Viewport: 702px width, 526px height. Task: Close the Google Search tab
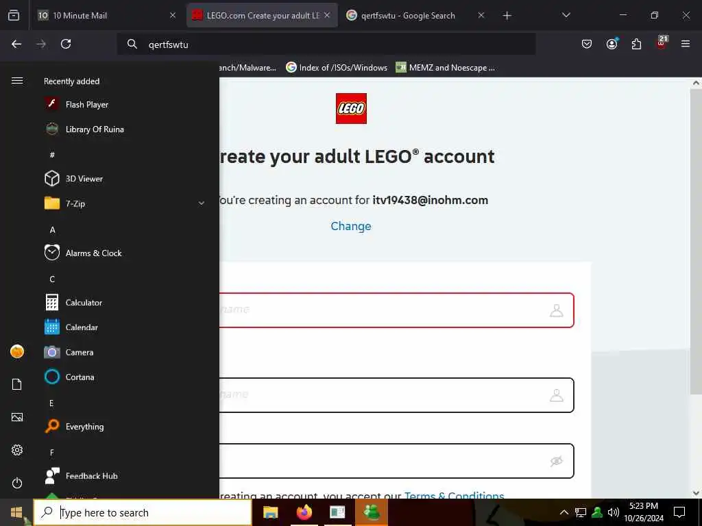[x=481, y=15]
